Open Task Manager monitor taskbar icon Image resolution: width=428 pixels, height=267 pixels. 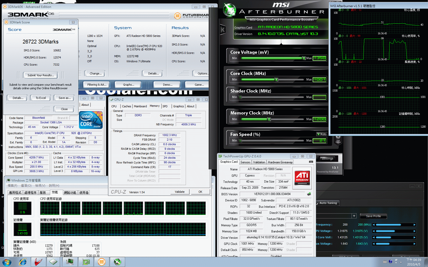70,262
